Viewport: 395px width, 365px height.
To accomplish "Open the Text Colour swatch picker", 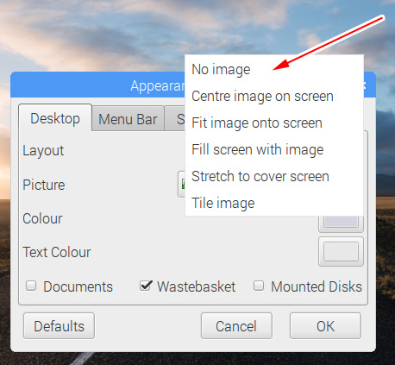I will coord(341,252).
